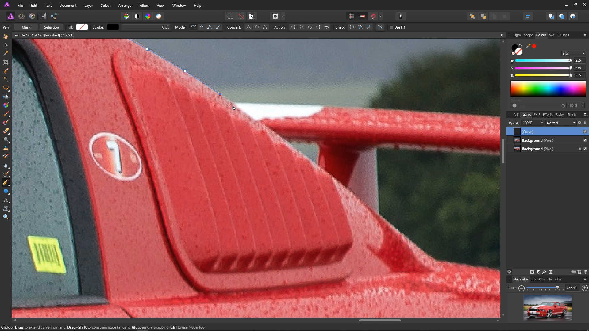Open the Filters menu

(144, 6)
